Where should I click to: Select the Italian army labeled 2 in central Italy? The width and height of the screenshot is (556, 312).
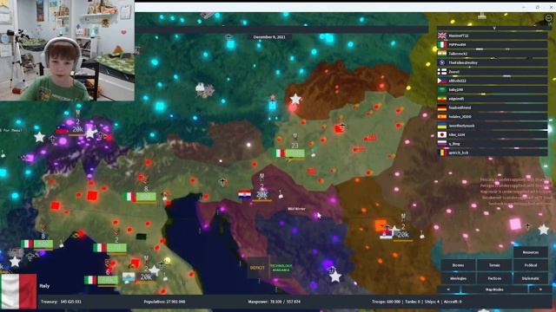110,248
